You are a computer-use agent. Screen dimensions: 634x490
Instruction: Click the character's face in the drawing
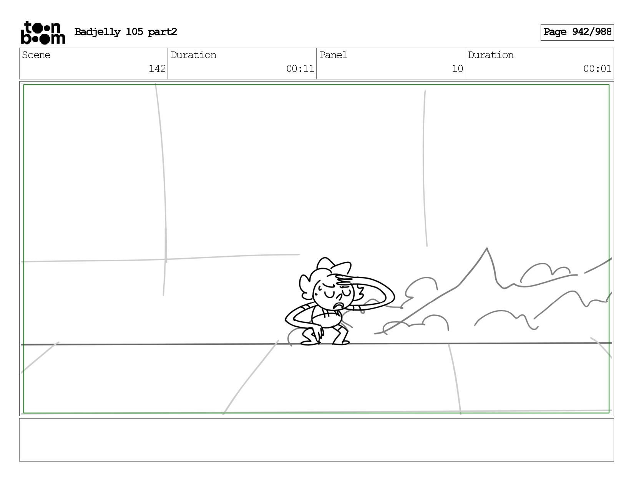(x=334, y=294)
